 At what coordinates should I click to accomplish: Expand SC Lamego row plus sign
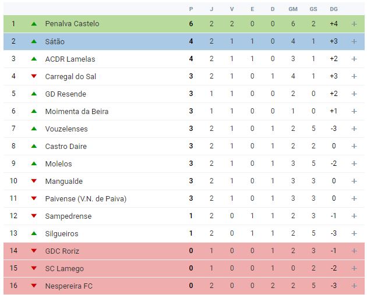coord(354,268)
